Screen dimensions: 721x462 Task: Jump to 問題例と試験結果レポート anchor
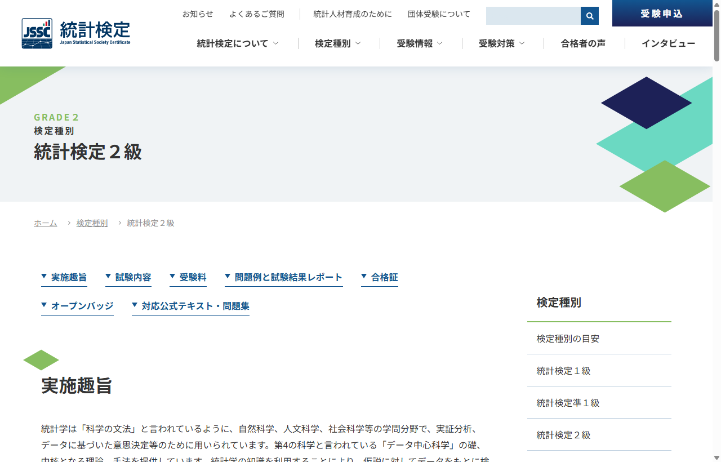pyautogui.click(x=284, y=278)
